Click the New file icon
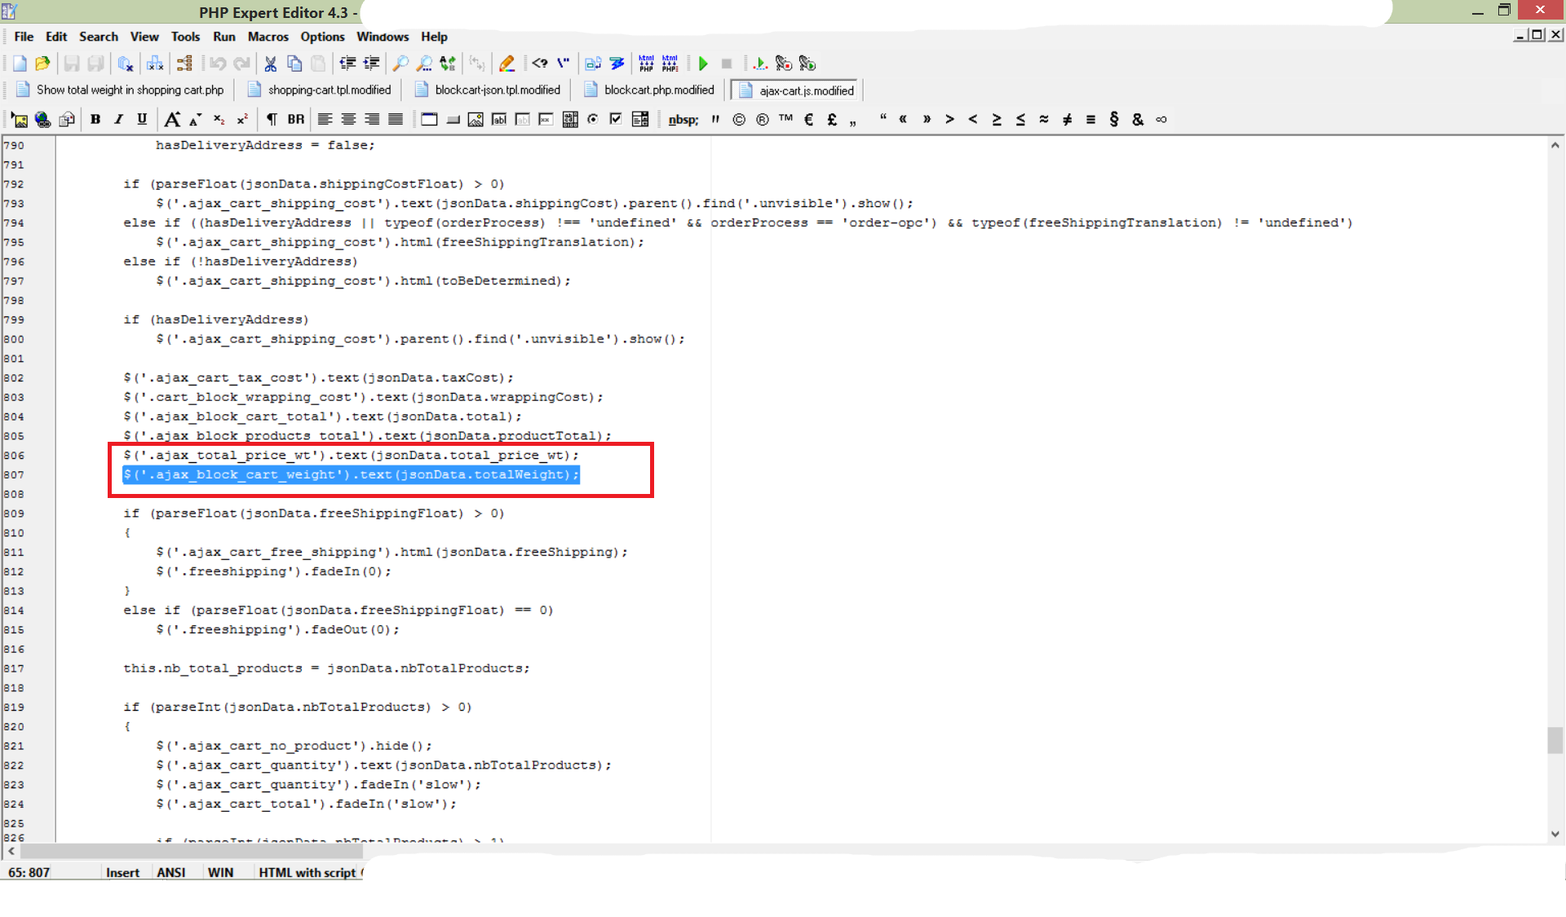 coord(20,64)
